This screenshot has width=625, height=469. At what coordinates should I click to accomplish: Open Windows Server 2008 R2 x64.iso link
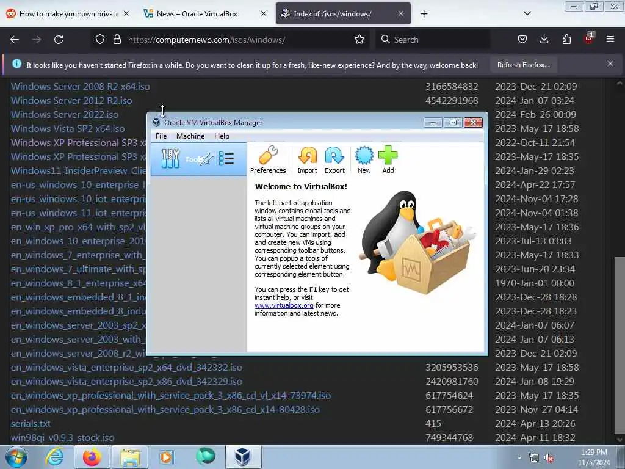tap(81, 87)
